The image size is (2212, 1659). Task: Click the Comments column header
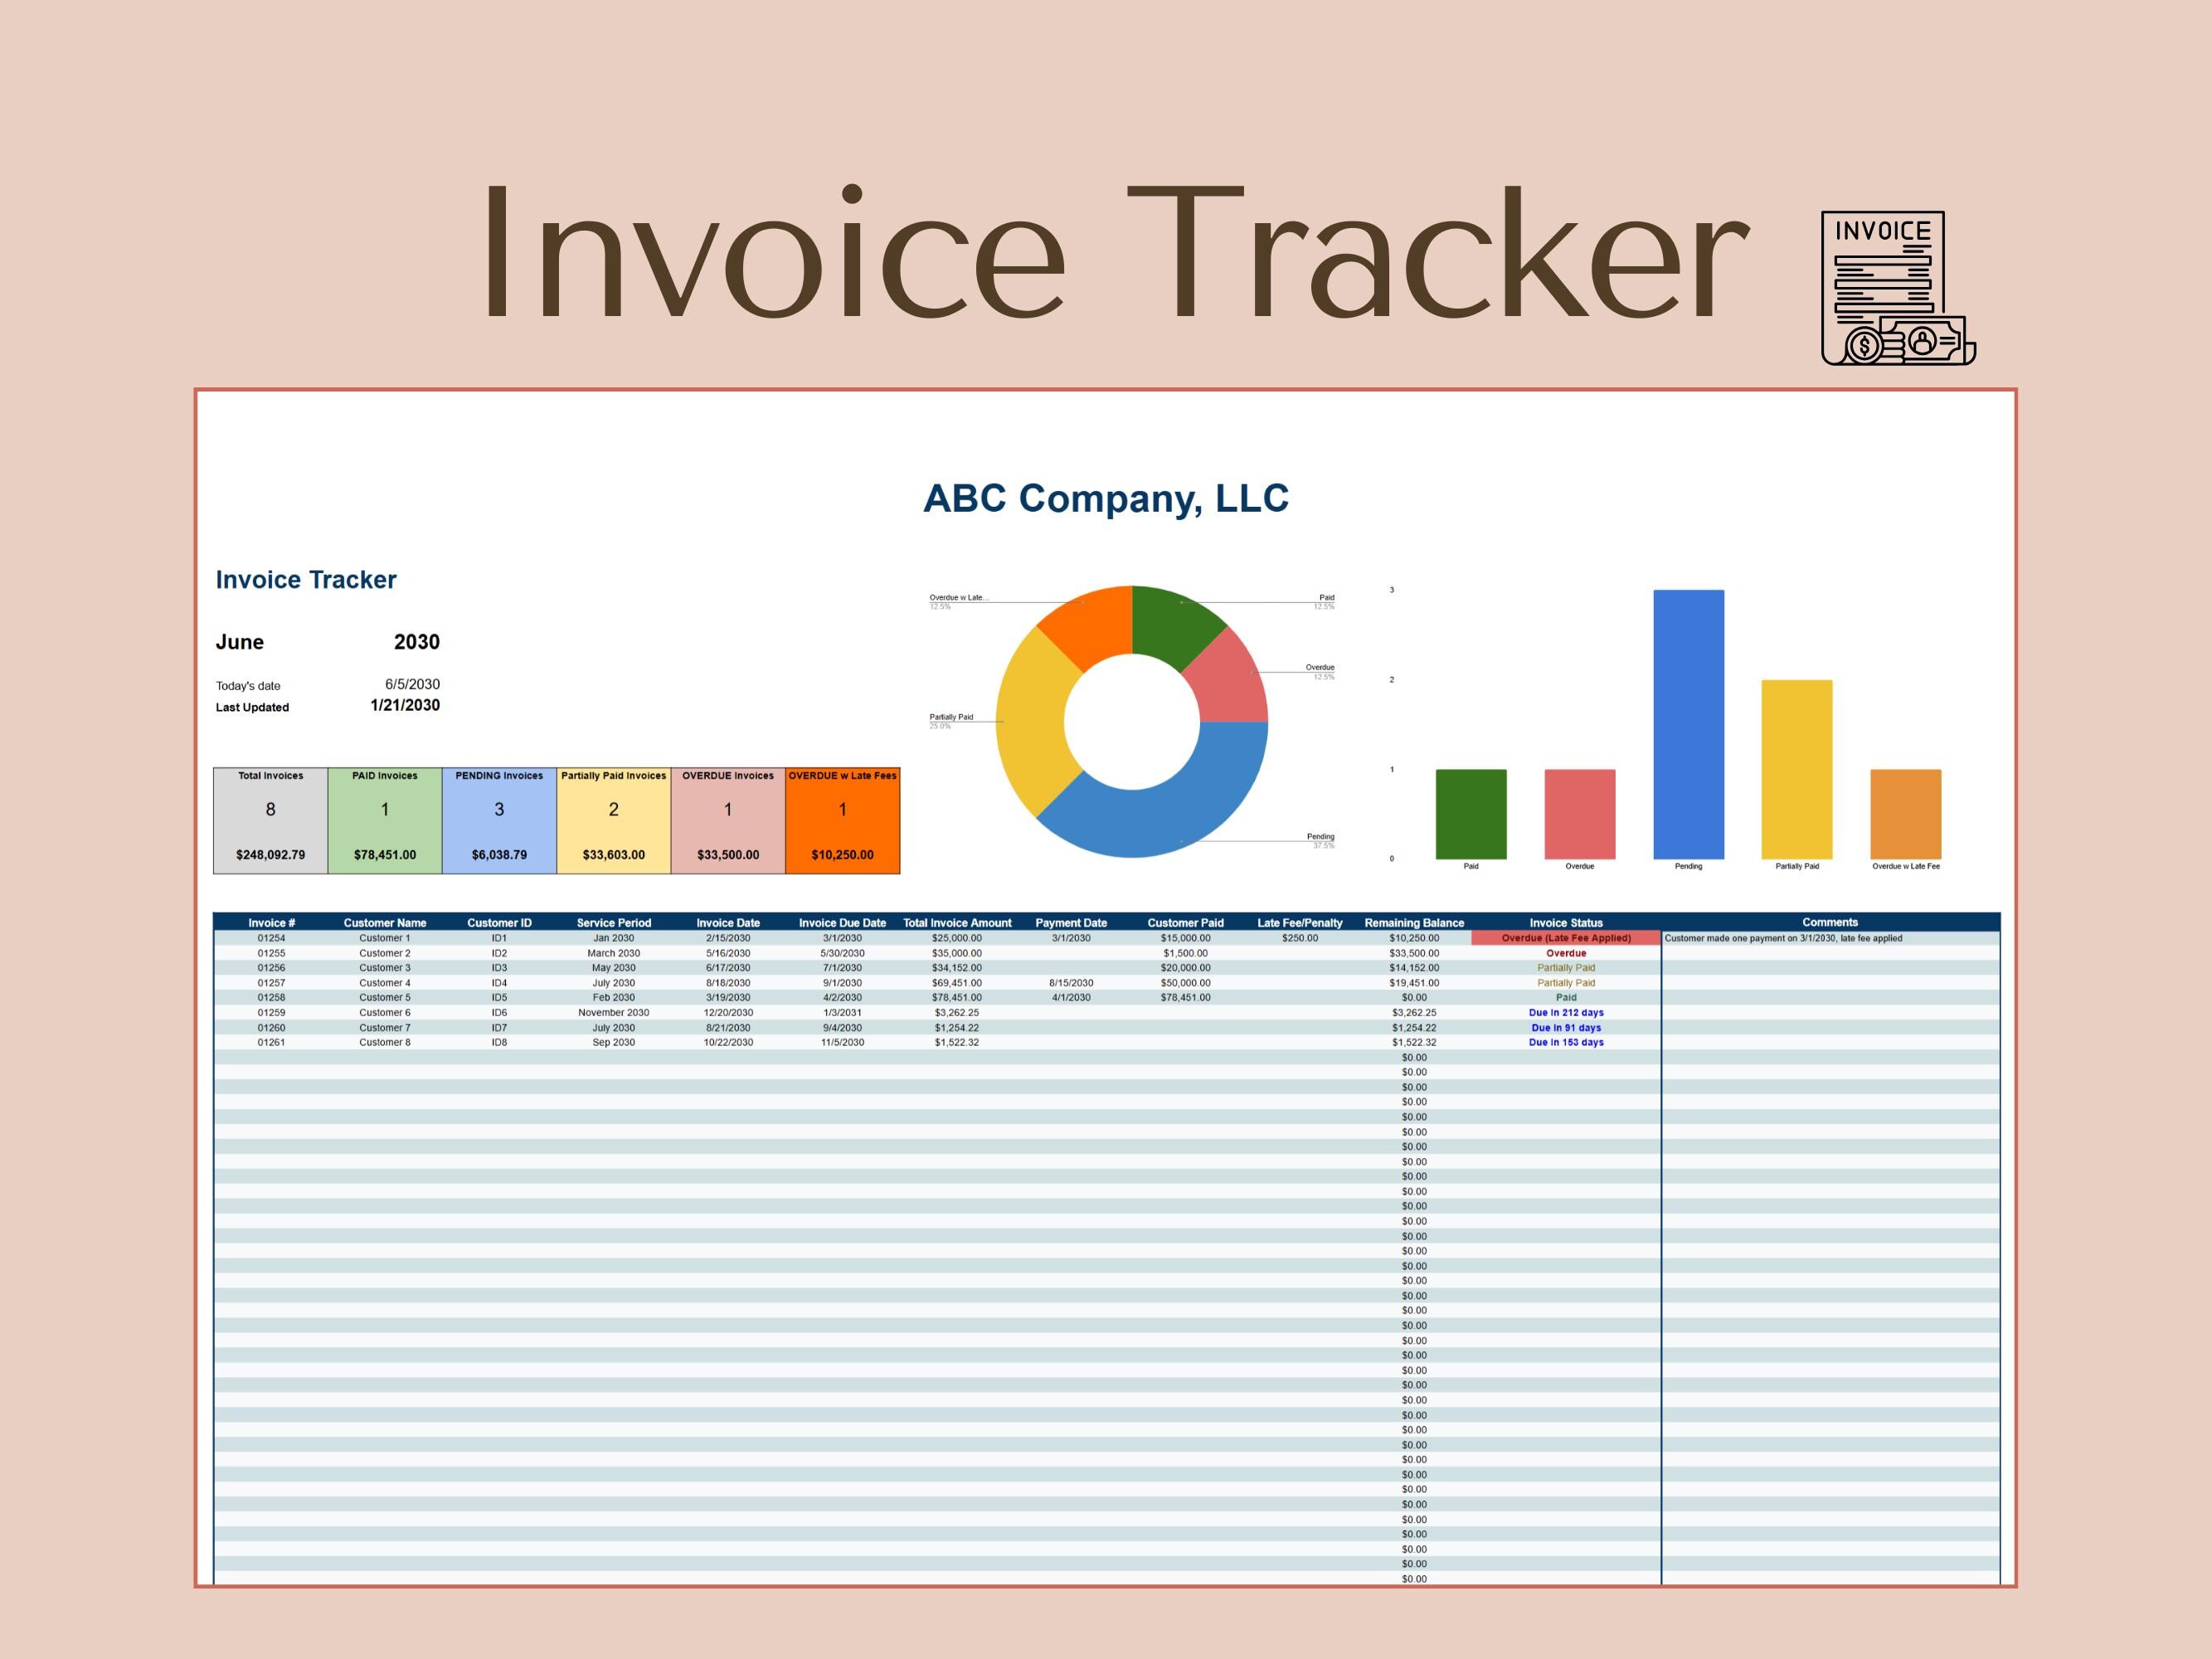coord(1833,922)
